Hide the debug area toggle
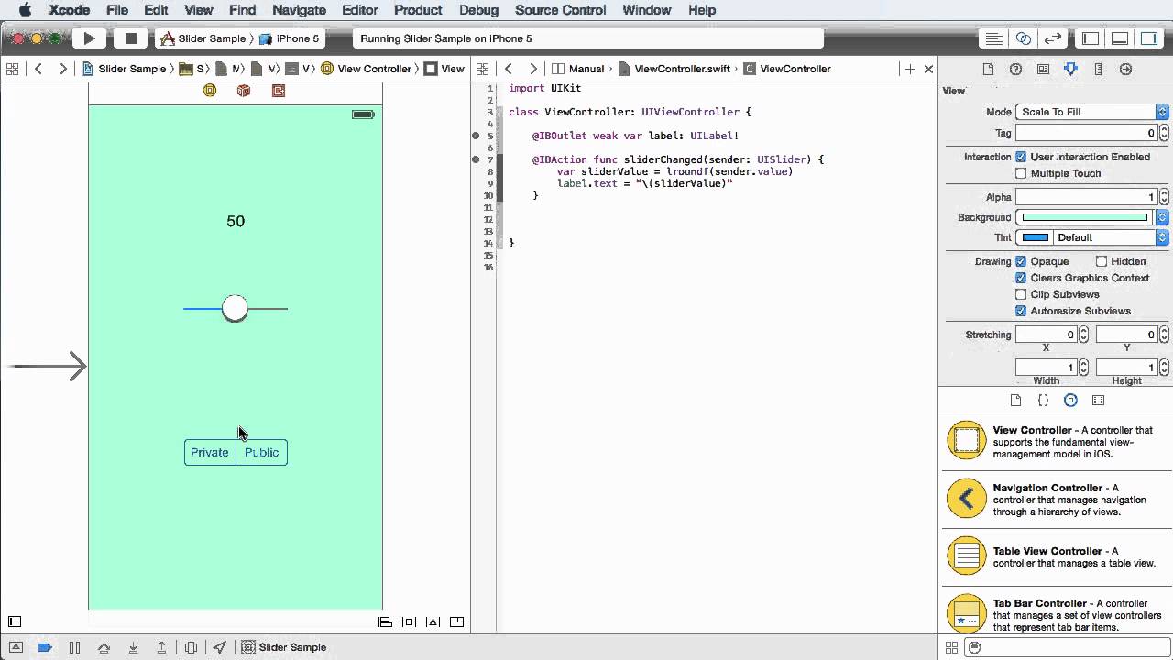The image size is (1173, 660). coord(16,647)
